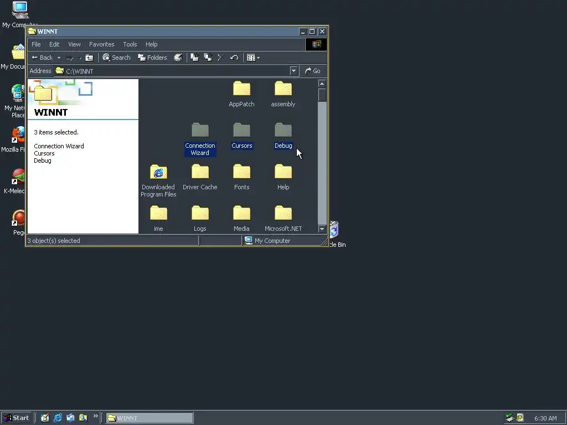The image size is (567, 425).
Task: Click the WINNT taskbar button
Action: pyautogui.click(x=150, y=418)
